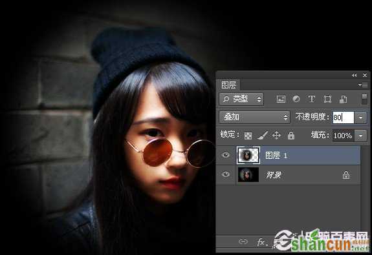Lock position move icon

pyautogui.click(x=277, y=136)
